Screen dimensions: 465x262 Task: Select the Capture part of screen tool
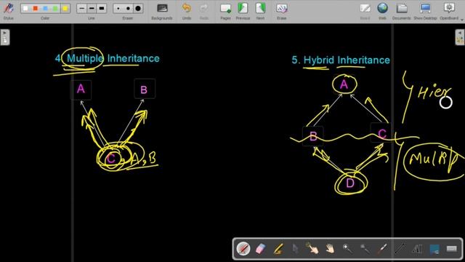(x=434, y=249)
